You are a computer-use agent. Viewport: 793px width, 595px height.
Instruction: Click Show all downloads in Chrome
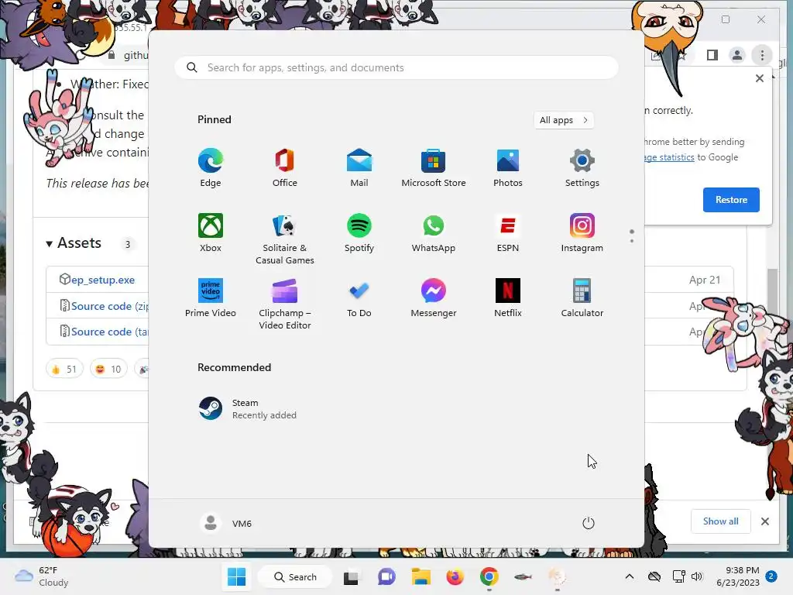point(721,521)
